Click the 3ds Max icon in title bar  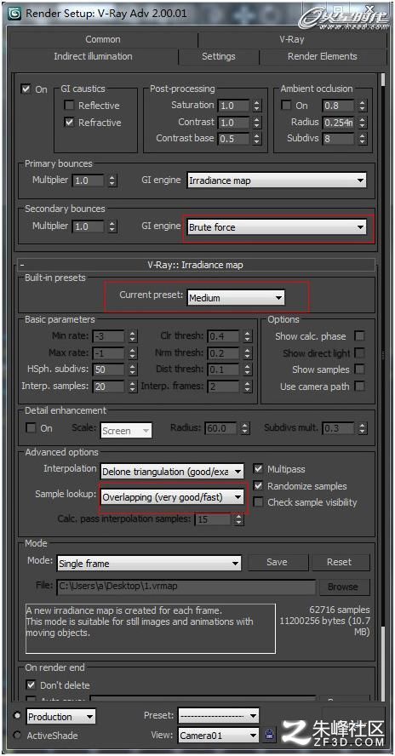[x=15, y=13]
